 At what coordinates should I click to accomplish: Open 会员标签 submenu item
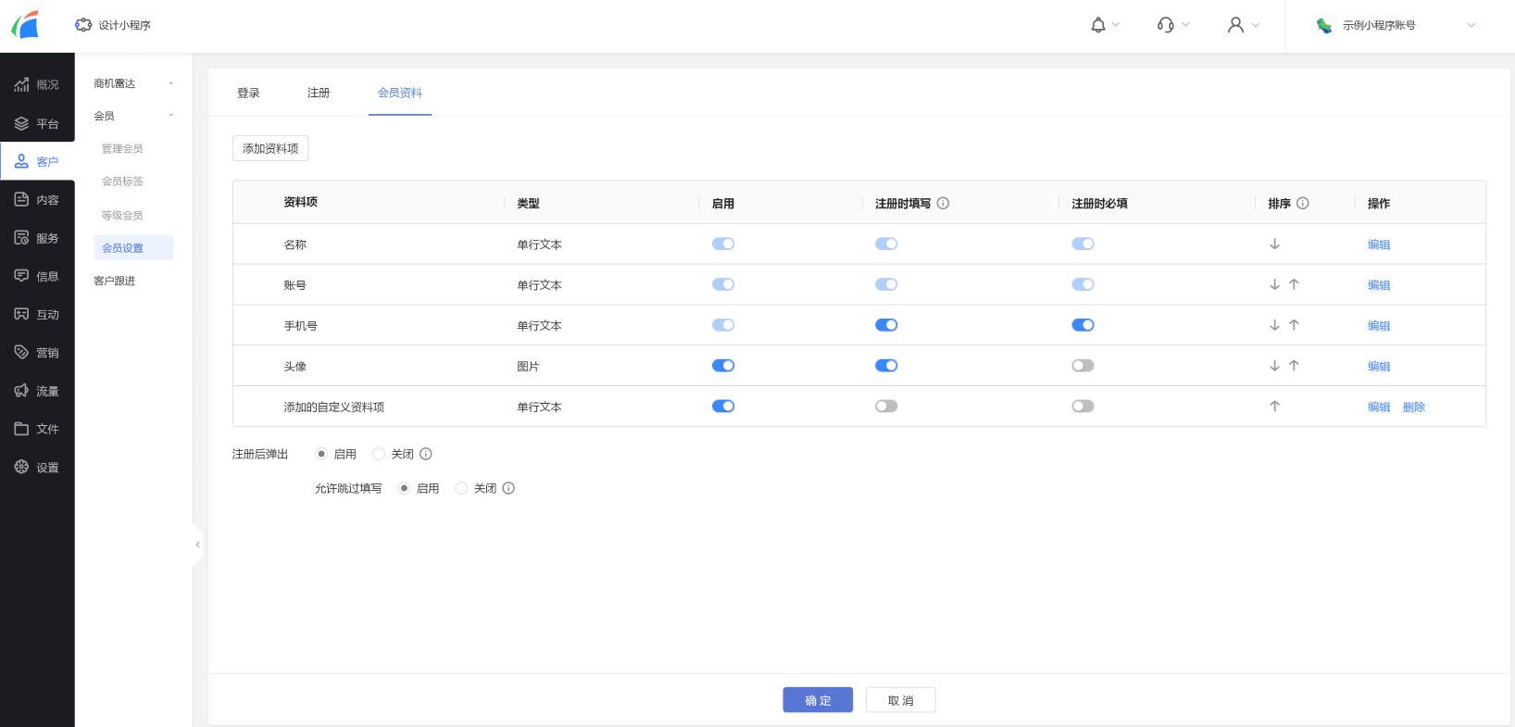[x=122, y=182]
